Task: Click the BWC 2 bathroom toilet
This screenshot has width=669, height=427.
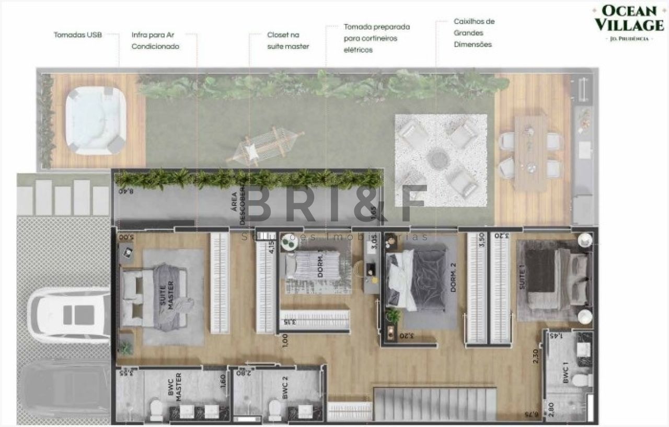Action: (x=273, y=410)
